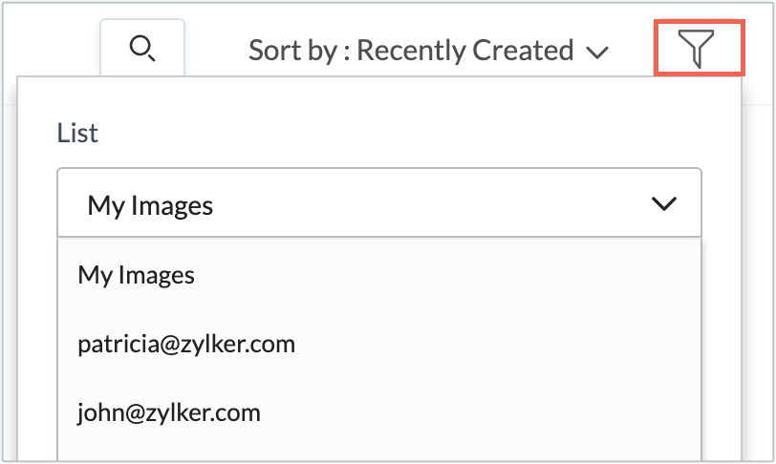Image resolution: width=776 pixels, height=464 pixels.
Task: Open the search box button
Action: tap(142, 49)
